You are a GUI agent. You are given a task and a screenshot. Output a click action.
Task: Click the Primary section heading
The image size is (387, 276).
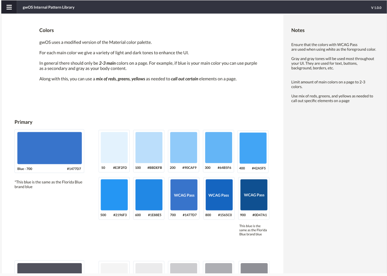24,122
